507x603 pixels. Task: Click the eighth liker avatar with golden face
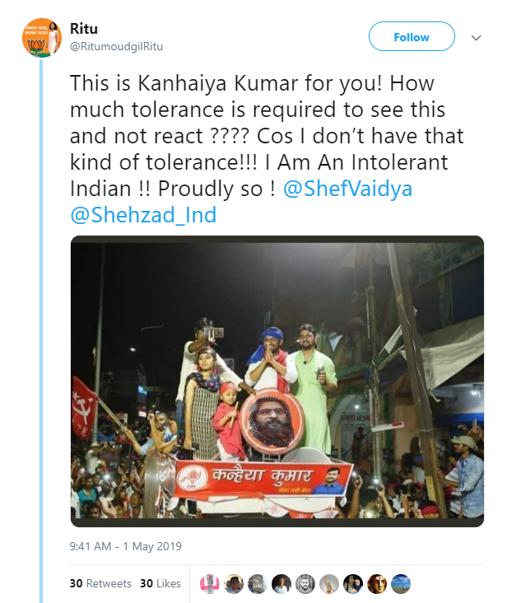click(x=377, y=584)
